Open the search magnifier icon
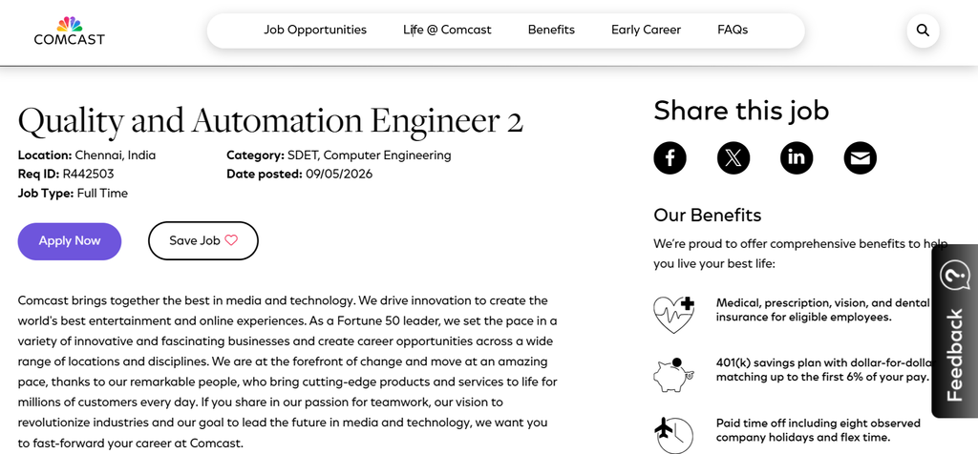This screenshot has height=454, width=978. click(924, 30)
